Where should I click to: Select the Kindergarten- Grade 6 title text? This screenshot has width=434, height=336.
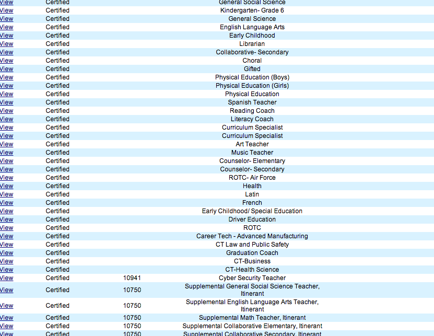click(252, 10)
